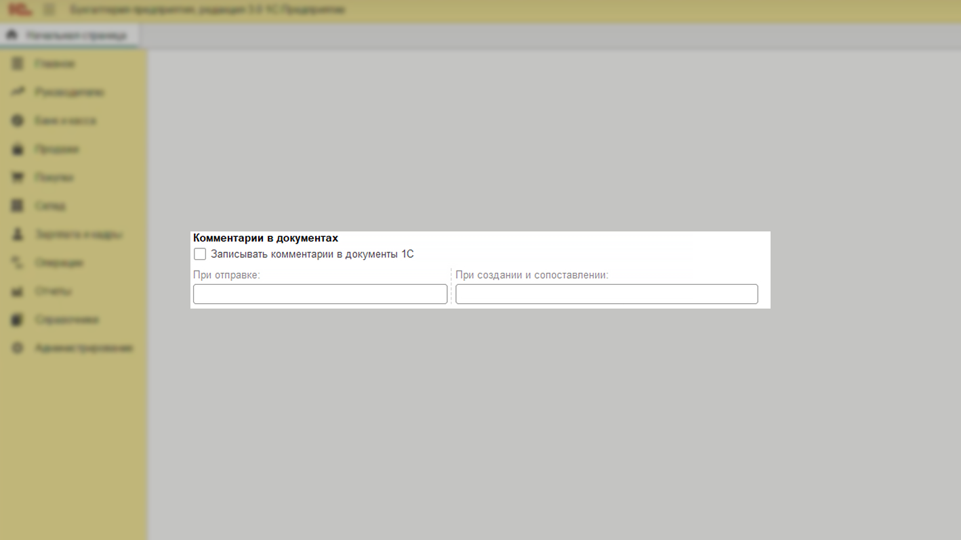Click the Банк и касса coin icon
This screenshot has height=540, width=961.
click(x=18, y=120)
